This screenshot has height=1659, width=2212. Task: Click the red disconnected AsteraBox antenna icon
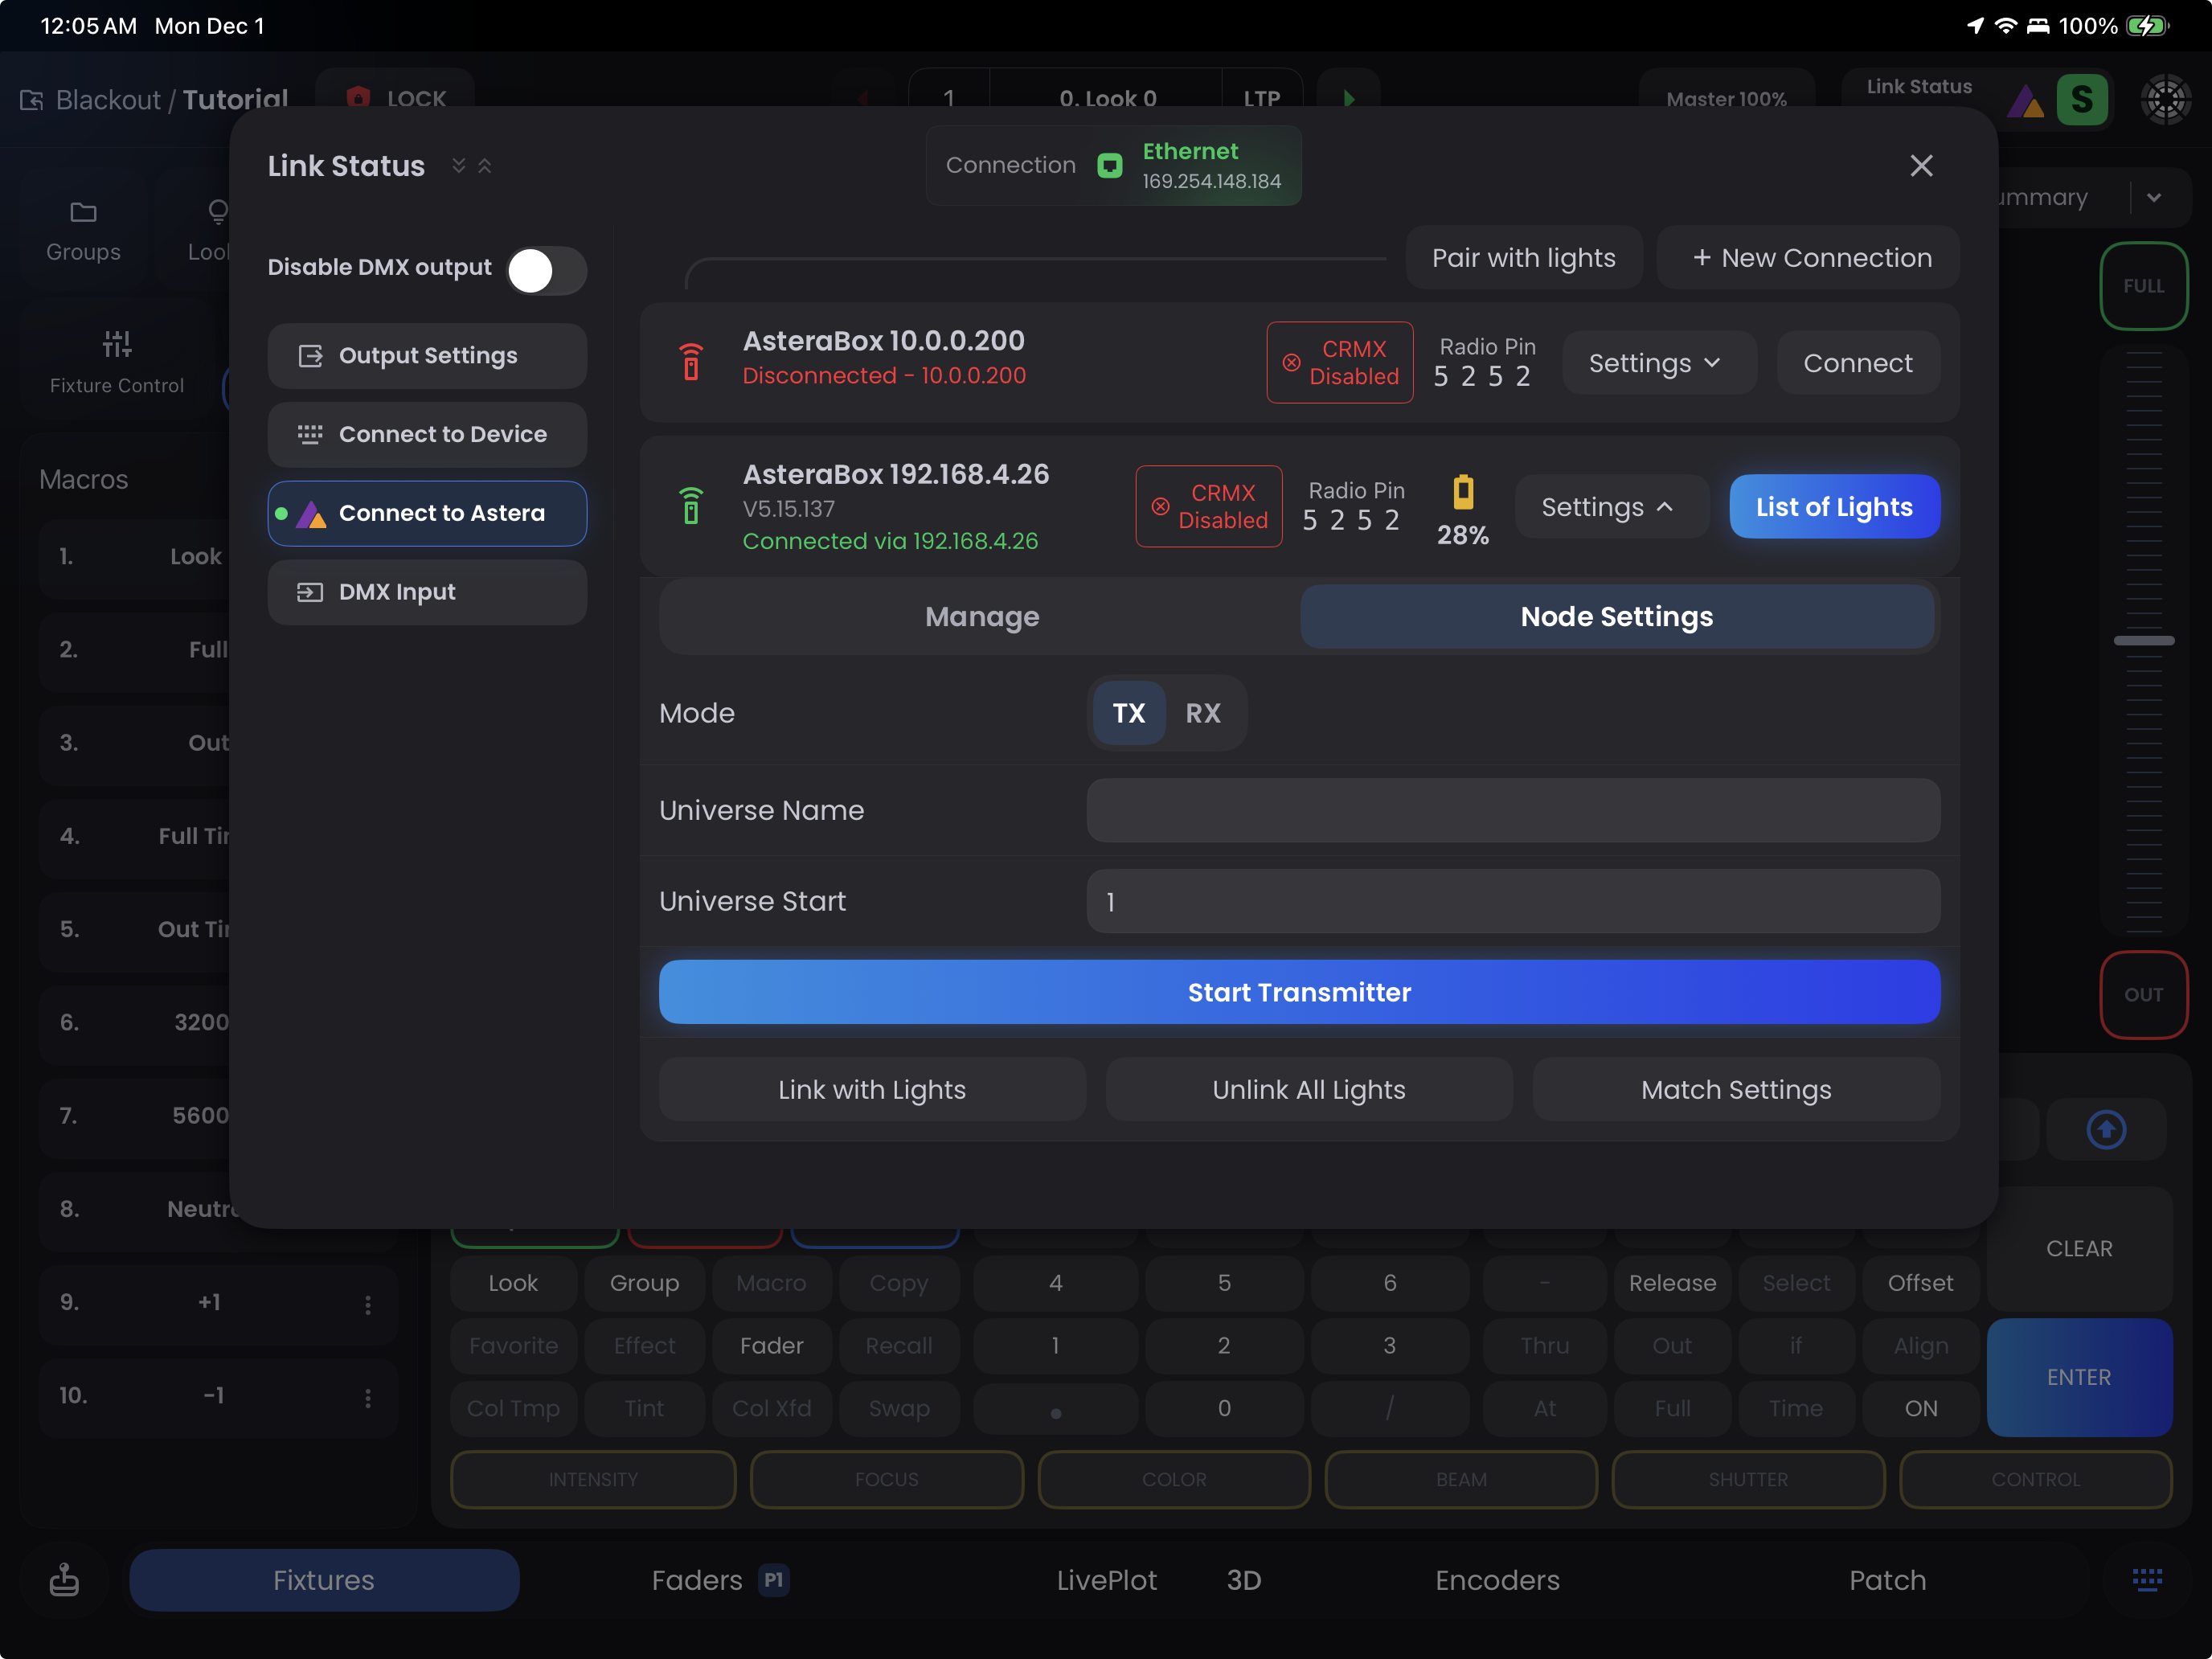click(x=691, y=361)
